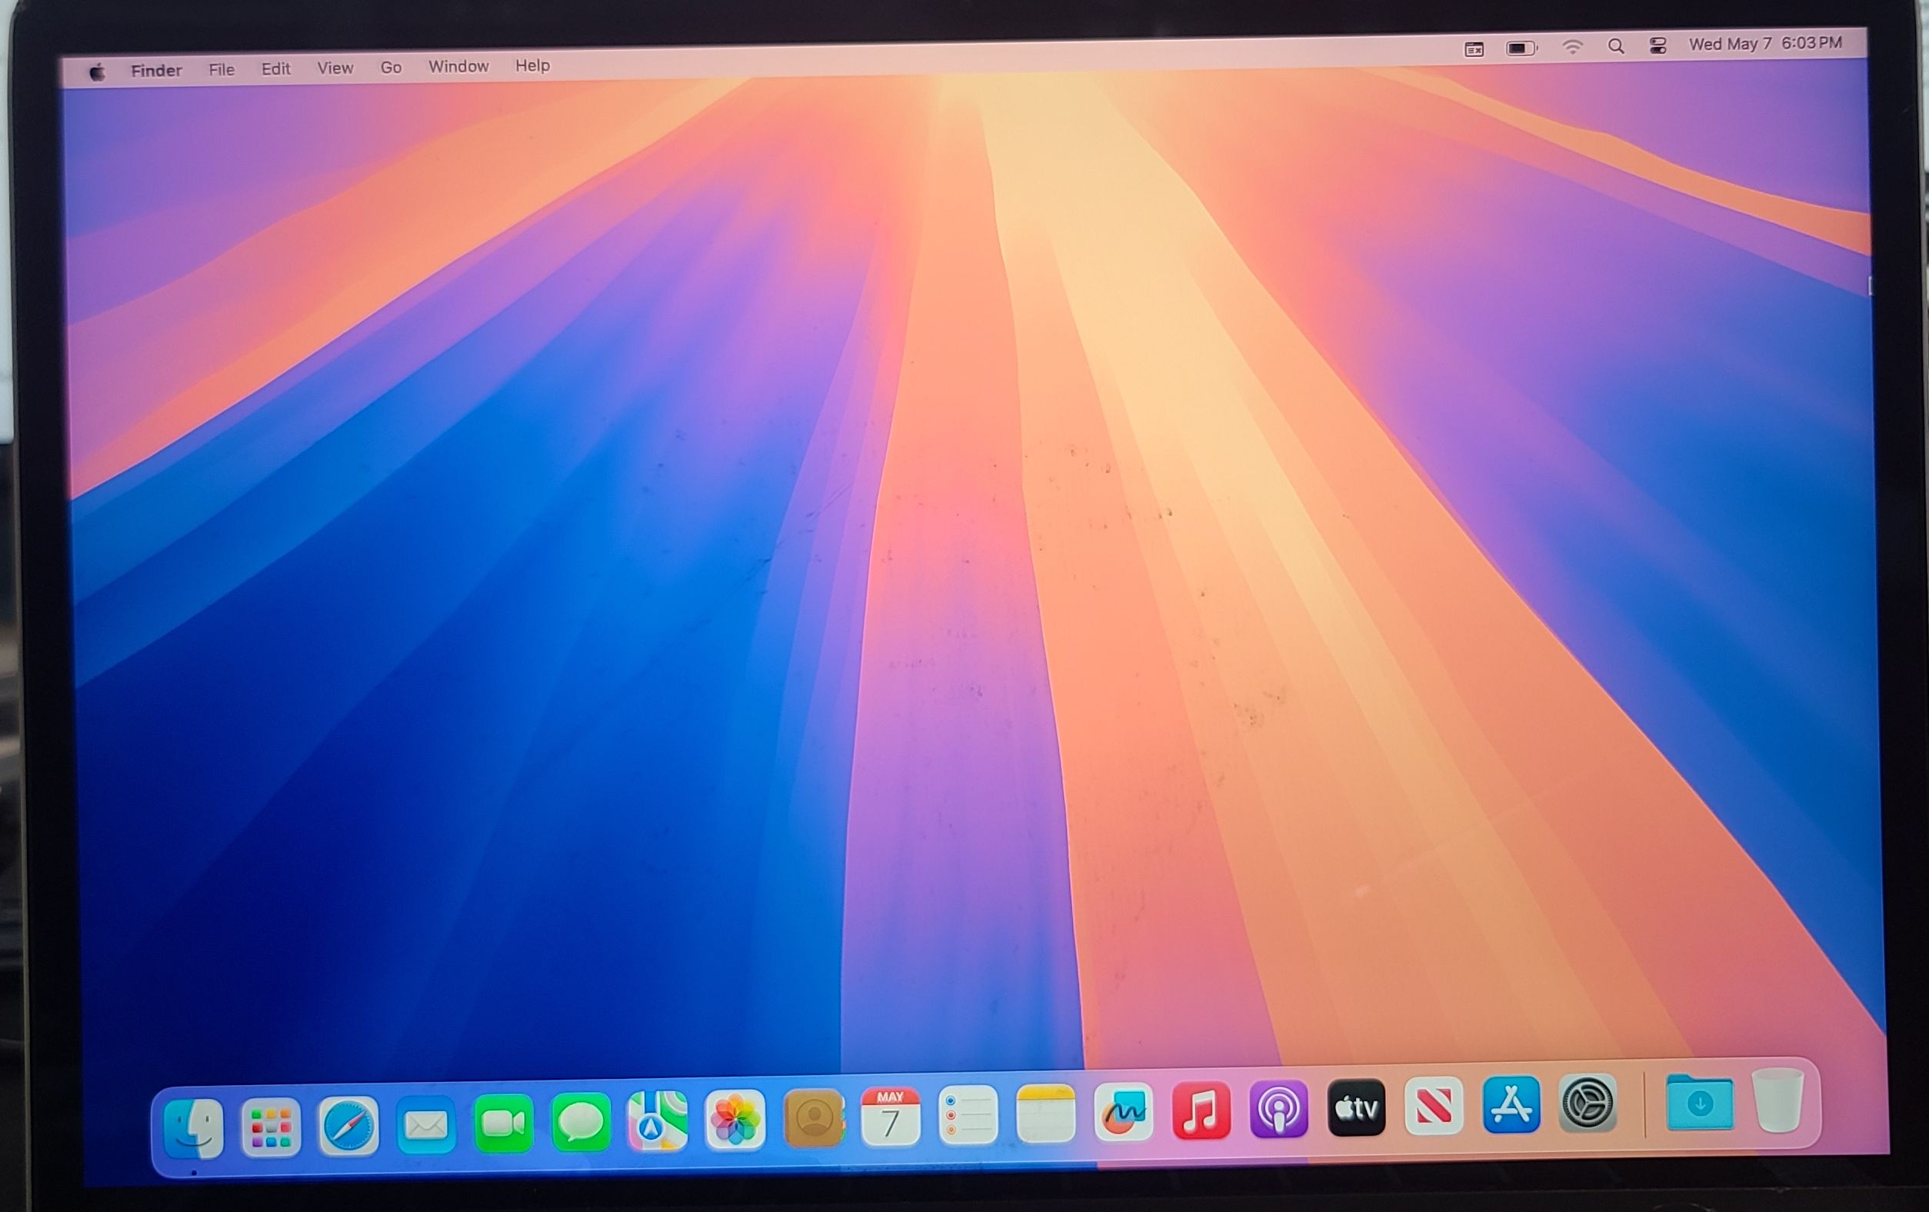Open the File menu
The image size is (1929, 1212).
click(x=221, y=70)
